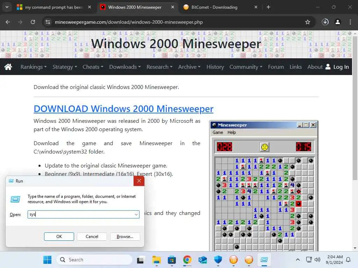358x268 pixels.
Task: Open Chrome taskbar icon
Action: coord(187,260)
